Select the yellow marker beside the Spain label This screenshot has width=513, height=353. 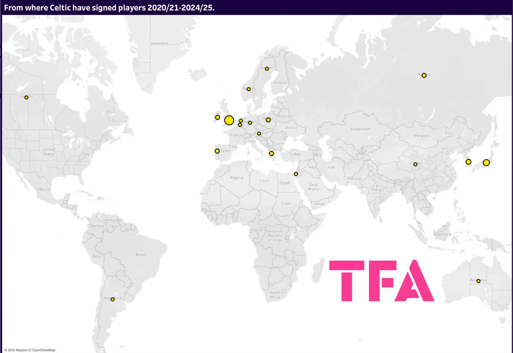[217, 151]
